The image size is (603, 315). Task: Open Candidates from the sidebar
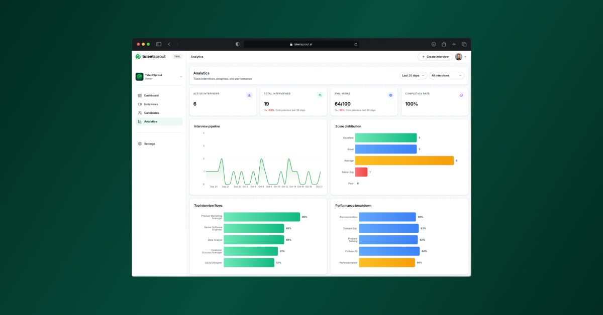(x=151, y=113)
